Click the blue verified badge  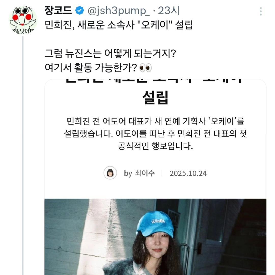pos(79,10)
